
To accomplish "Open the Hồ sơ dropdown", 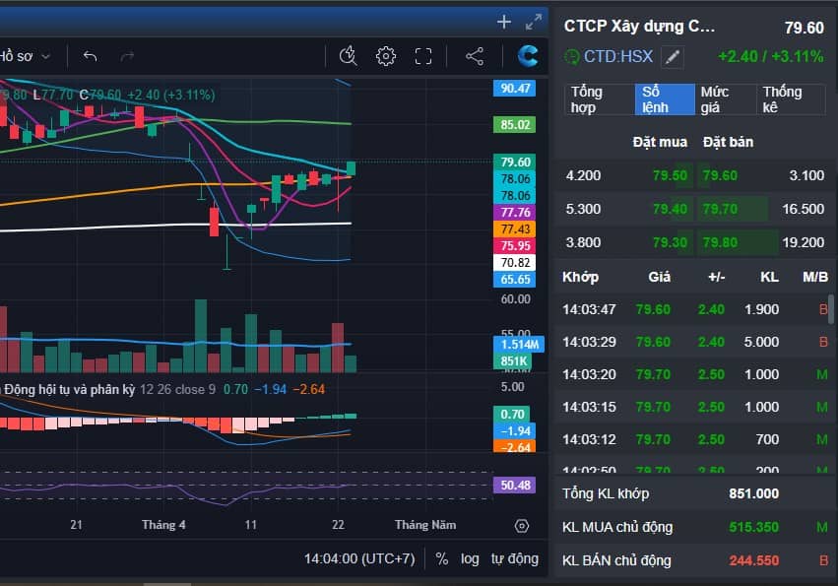I will (x=26, y=56).
